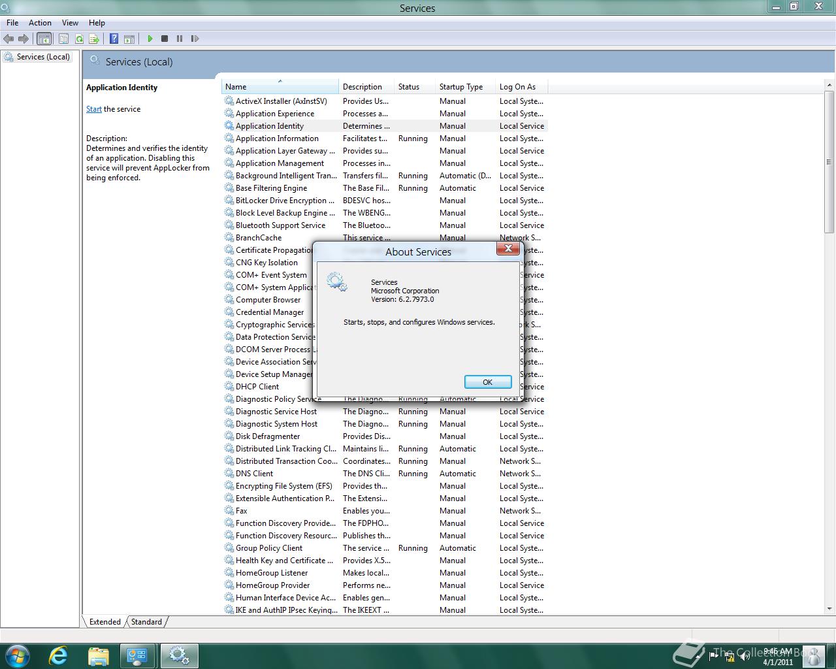Screen dimensions: 836x669
Task: Open the Help menu
Action: coord(97,22)
